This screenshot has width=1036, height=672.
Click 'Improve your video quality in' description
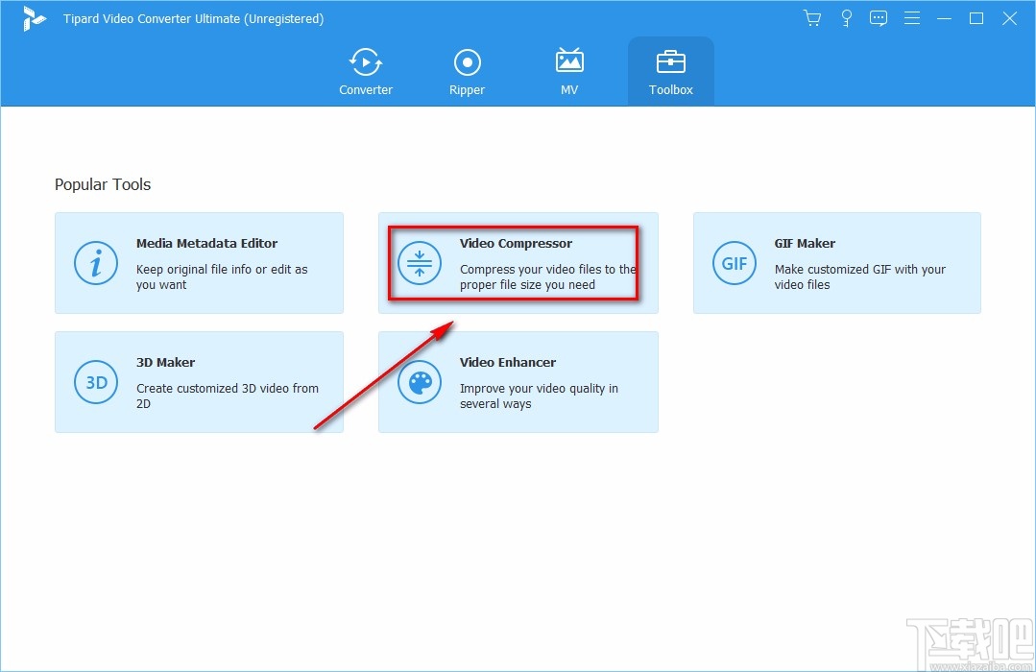pos(540,389)
